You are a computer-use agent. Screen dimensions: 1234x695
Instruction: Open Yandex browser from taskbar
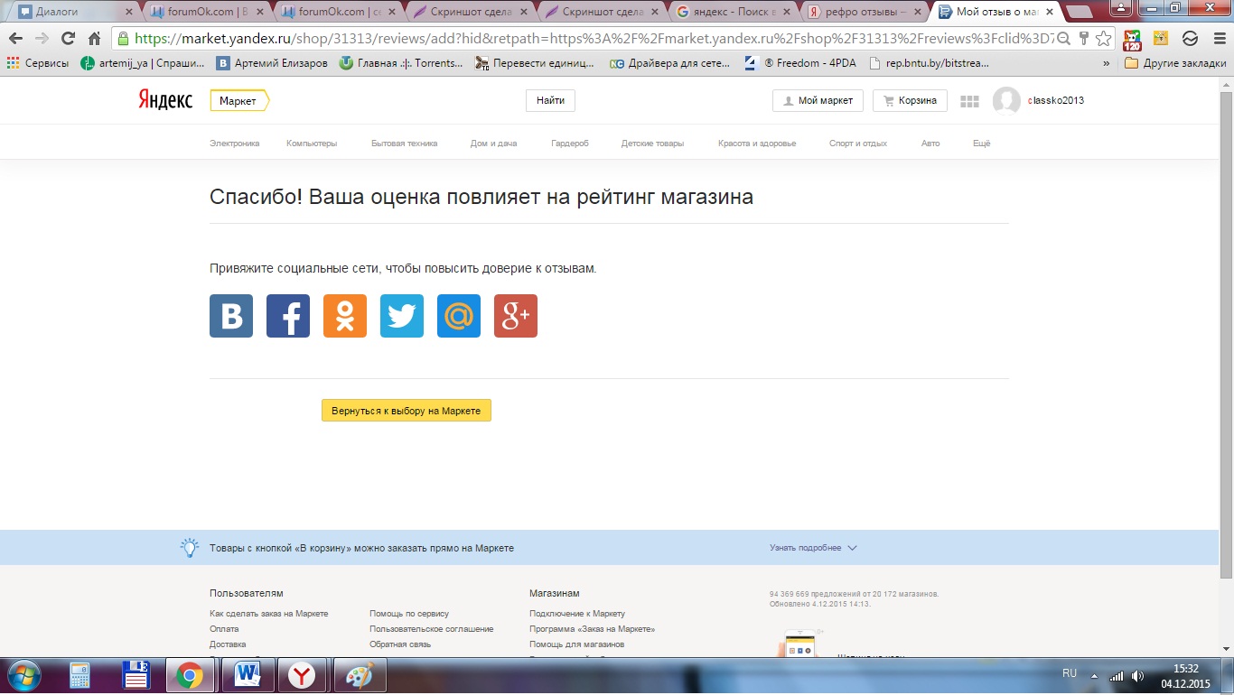click(302, 676)
